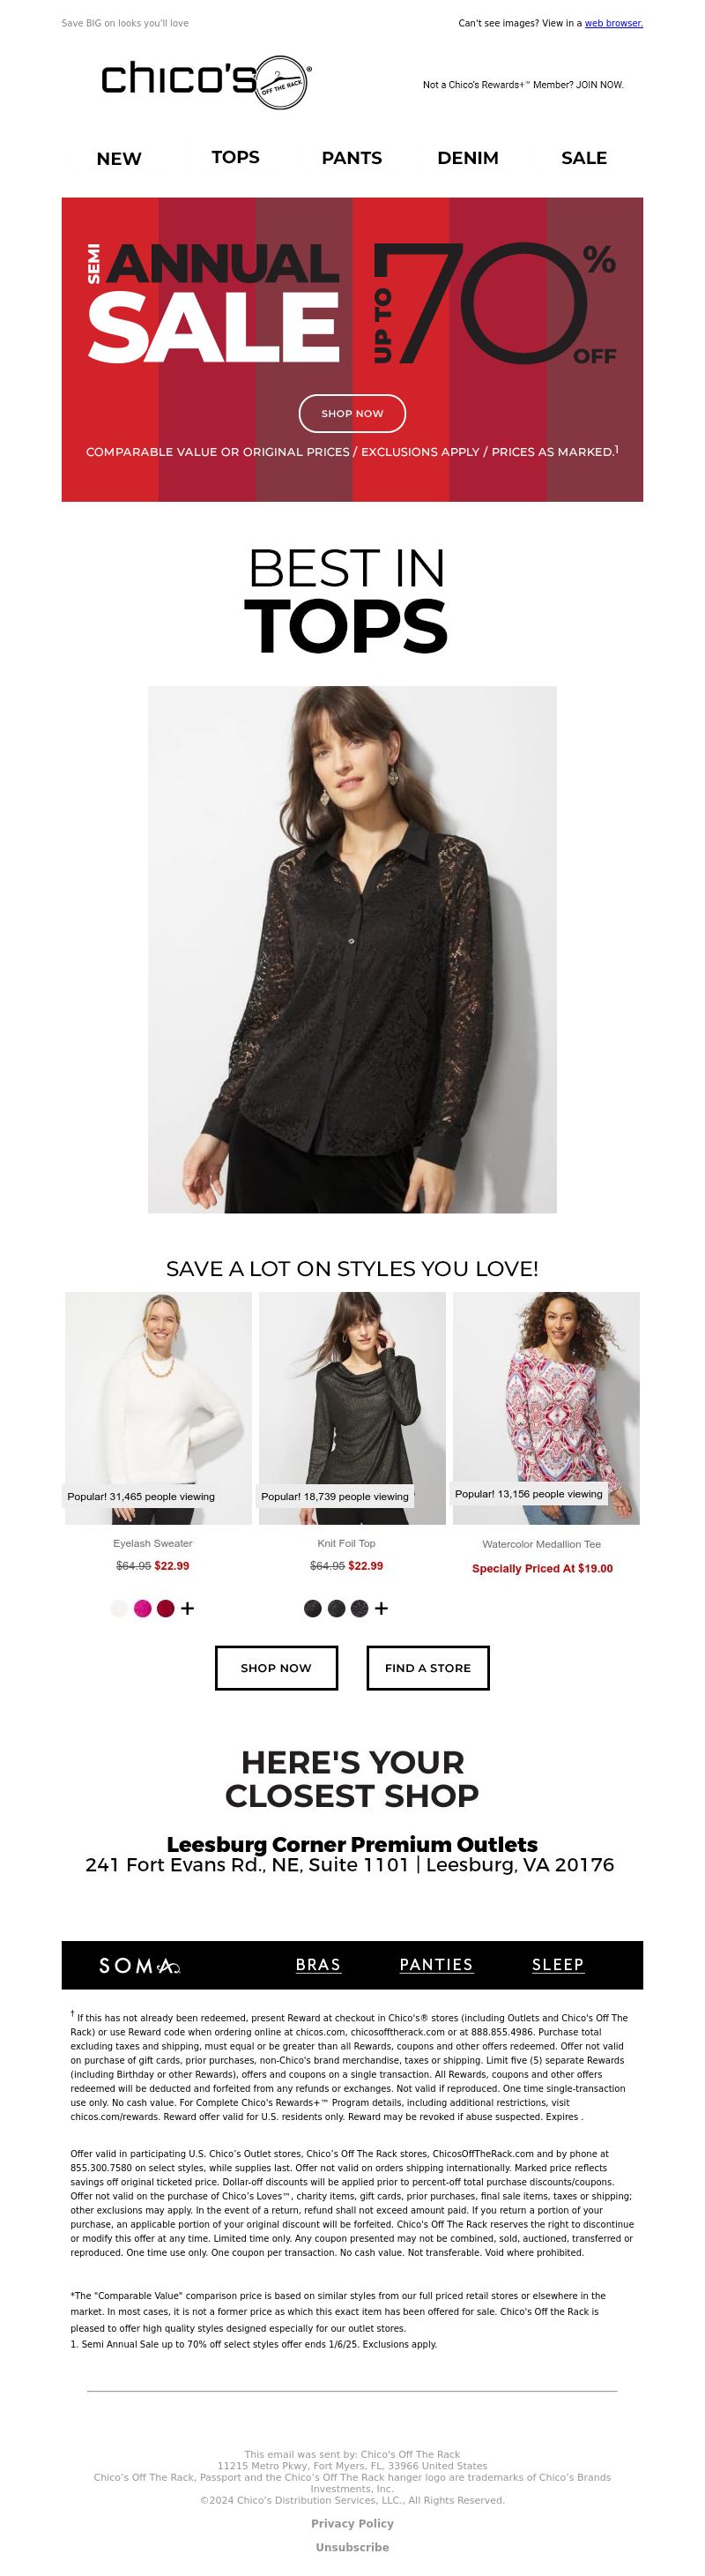This screenshot has width=705, height=2576.
Task: Go to the DENIM menu item
Action: pos(467,158)
